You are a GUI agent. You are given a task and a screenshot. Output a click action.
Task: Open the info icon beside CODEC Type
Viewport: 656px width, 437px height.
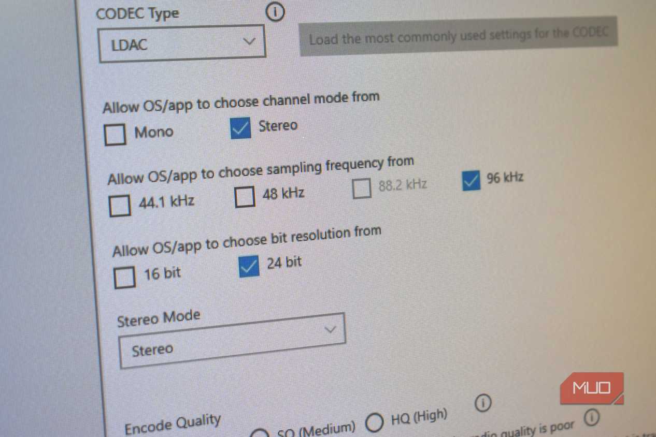pyautogui.click(x=275, y=11)
